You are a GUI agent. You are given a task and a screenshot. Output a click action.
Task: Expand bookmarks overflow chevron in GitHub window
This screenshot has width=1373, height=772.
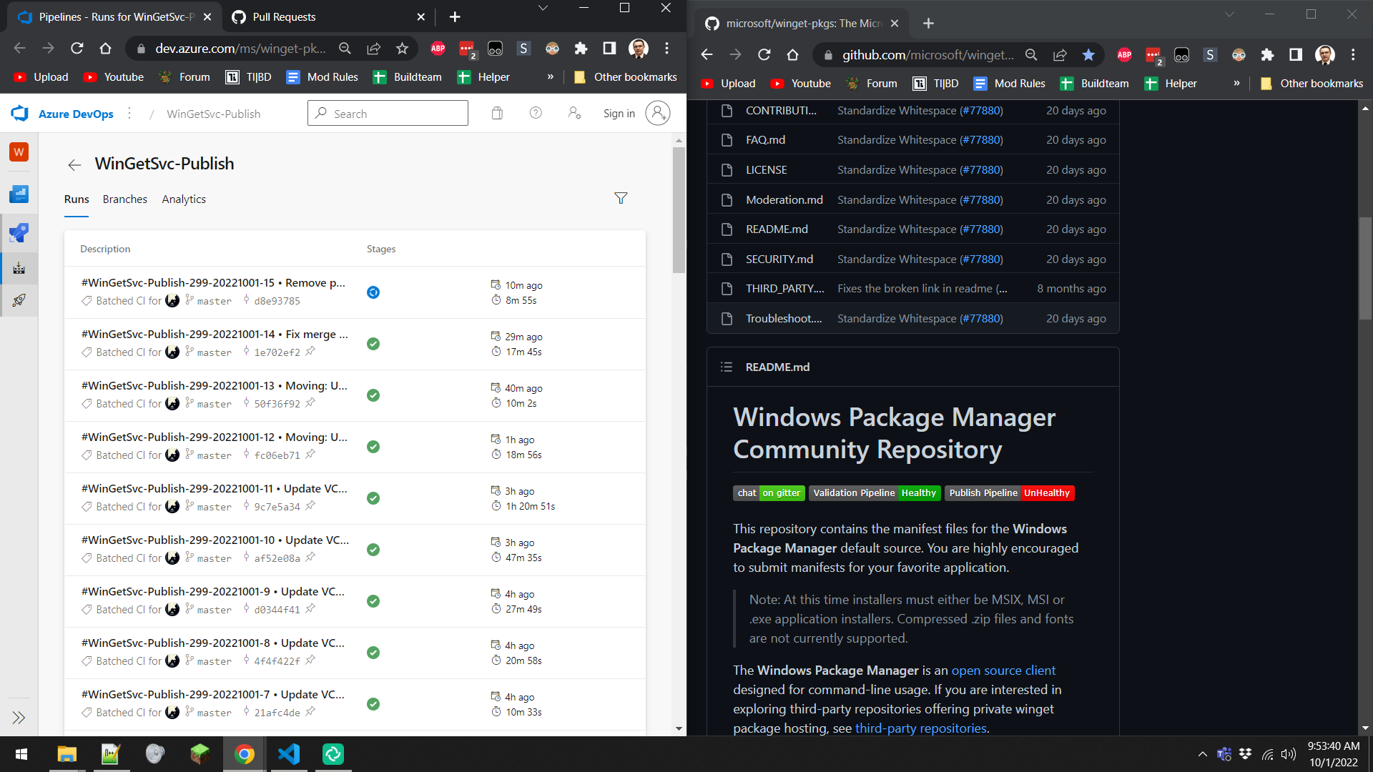tap(1236, 84)
